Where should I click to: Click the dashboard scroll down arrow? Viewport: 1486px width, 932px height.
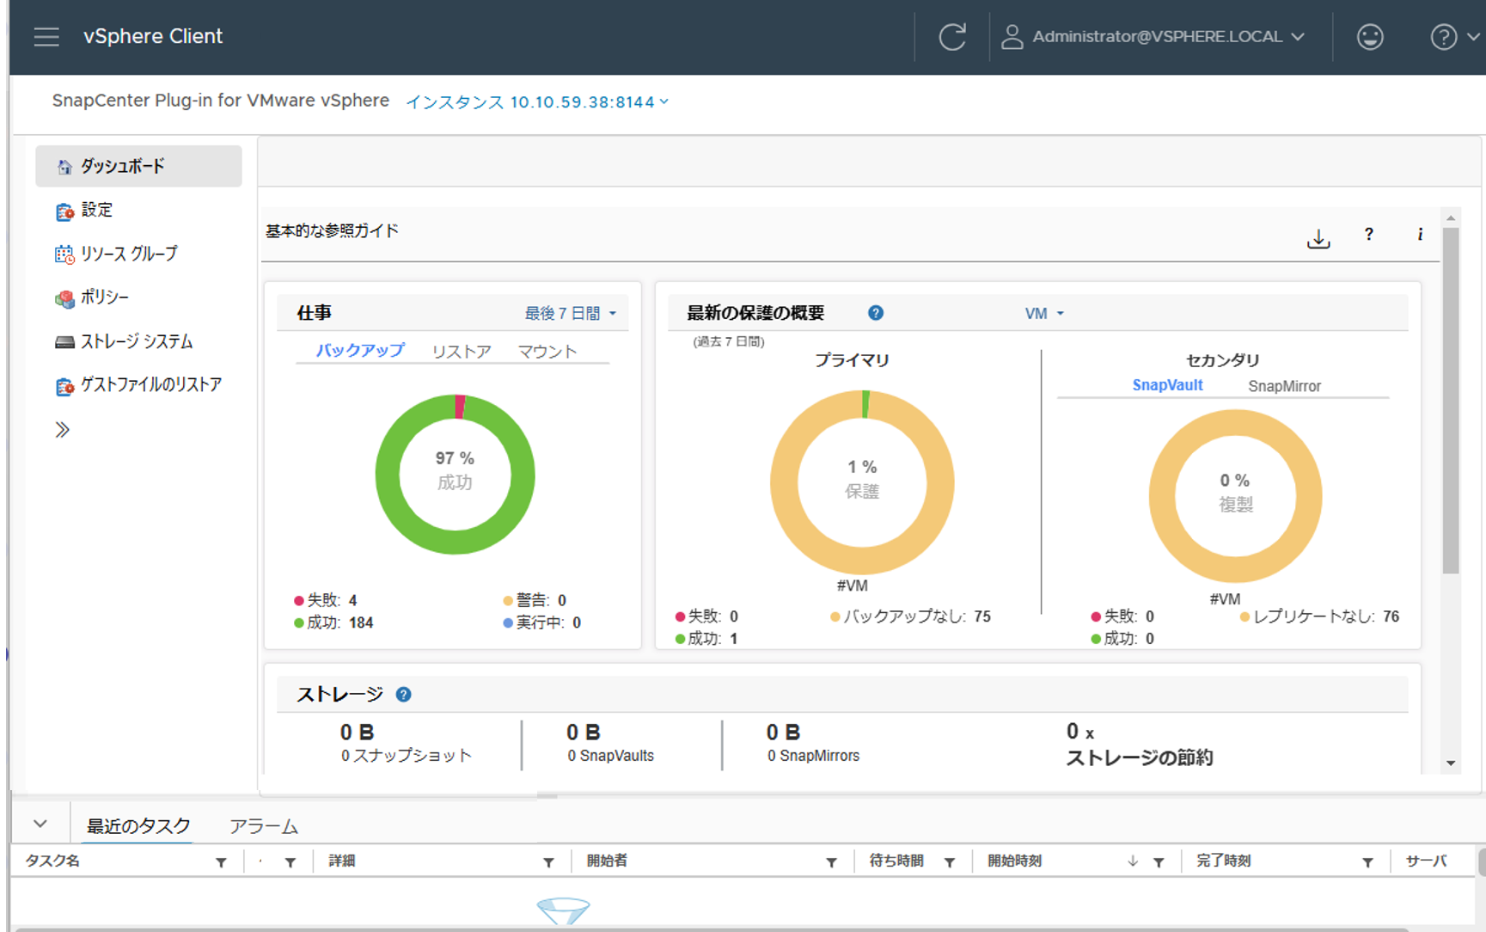[1451, 763]
